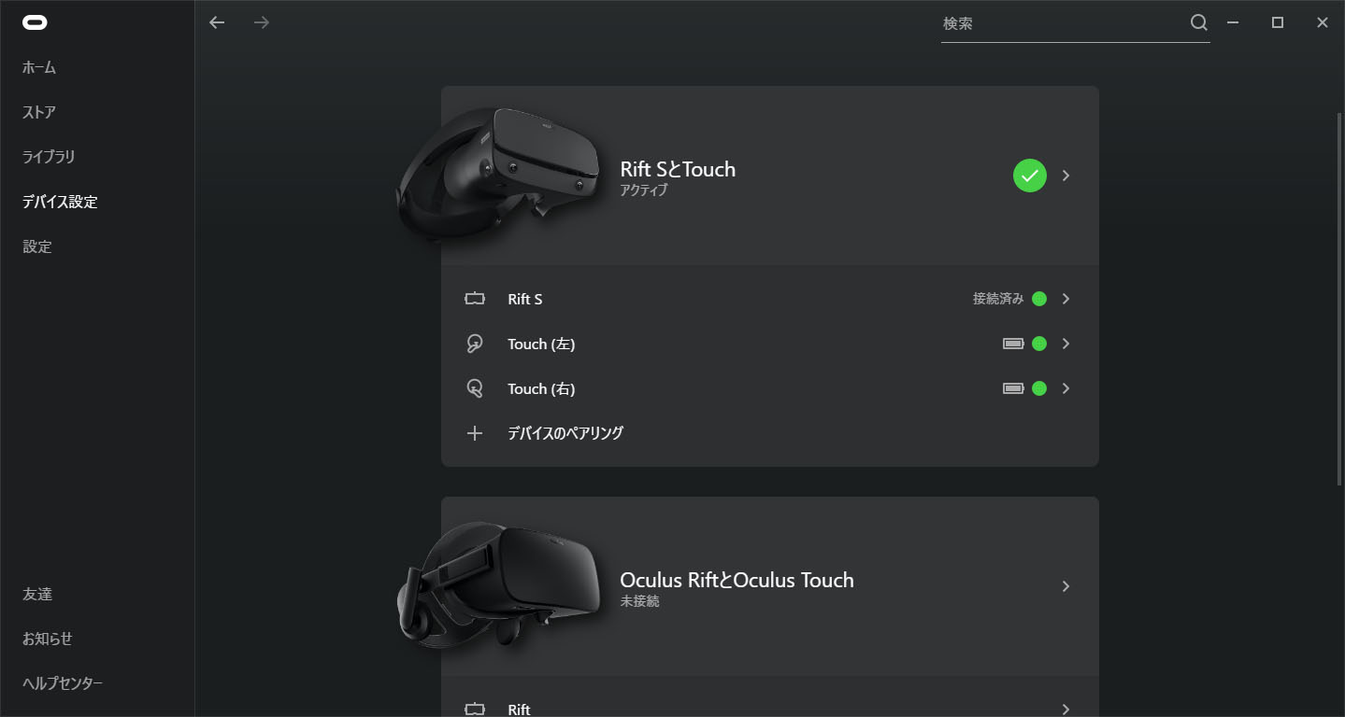Viewport: 1345px width, 717px height.
Task: Open the ヘルプセンター link
Action: pyautogui.click(x=63, y=683)
